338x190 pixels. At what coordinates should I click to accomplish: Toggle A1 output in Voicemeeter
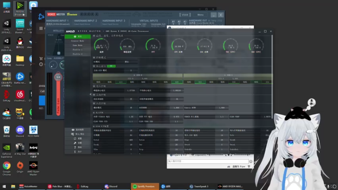(173, 22)
